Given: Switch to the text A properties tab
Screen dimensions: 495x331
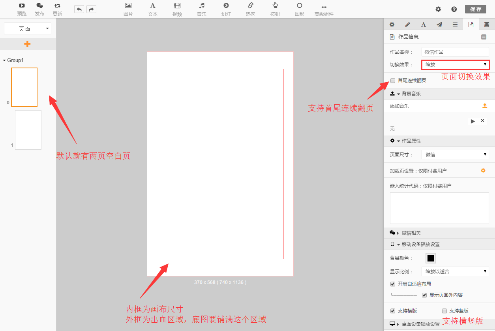Looking at the screenshot, I should (423, 24).
